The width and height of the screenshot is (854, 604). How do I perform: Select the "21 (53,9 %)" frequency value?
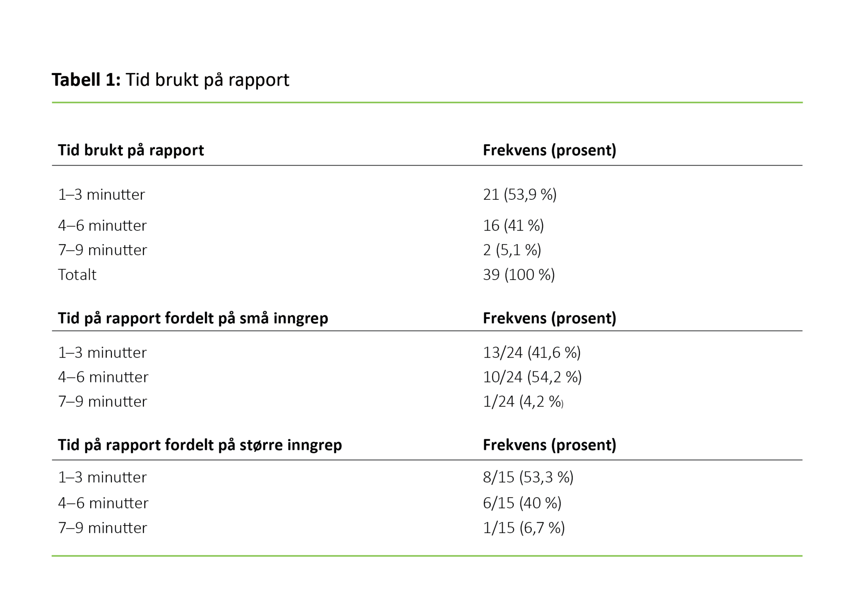tap(519, 195)
